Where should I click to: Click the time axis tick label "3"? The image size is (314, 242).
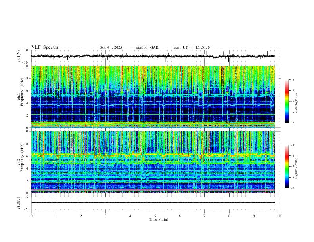(x=105, y=216)
